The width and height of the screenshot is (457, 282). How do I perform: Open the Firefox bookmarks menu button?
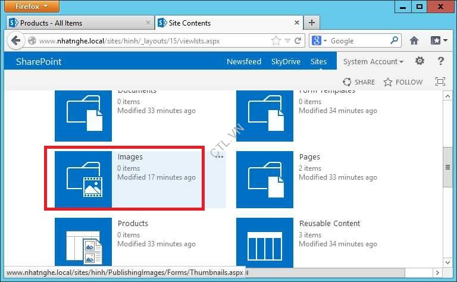[x=438, y=41]
